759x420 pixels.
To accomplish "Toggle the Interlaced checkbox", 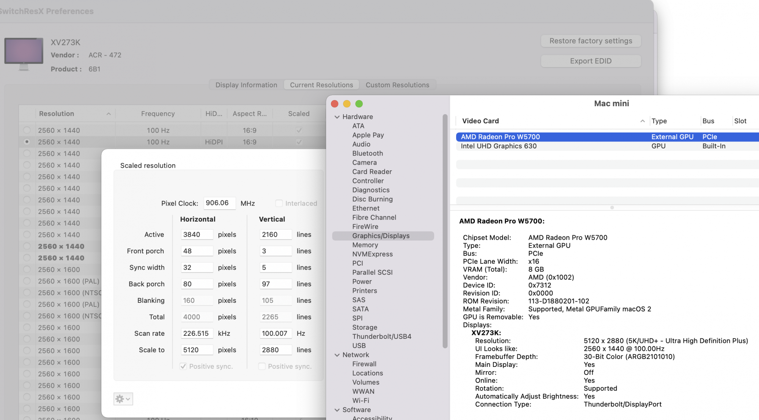I will (x=279, y=203).
